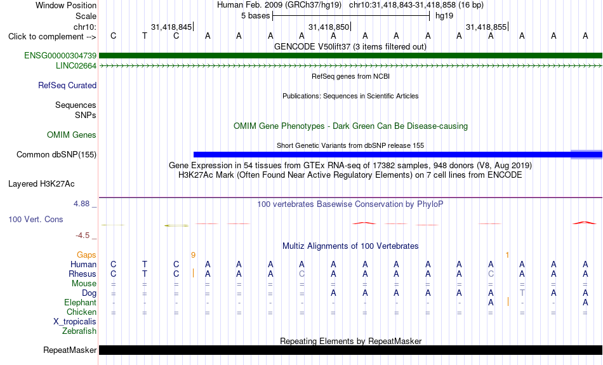Click the Sequences track label
The width and height of the screenshot is (603, 365).
tap(76, 105)
